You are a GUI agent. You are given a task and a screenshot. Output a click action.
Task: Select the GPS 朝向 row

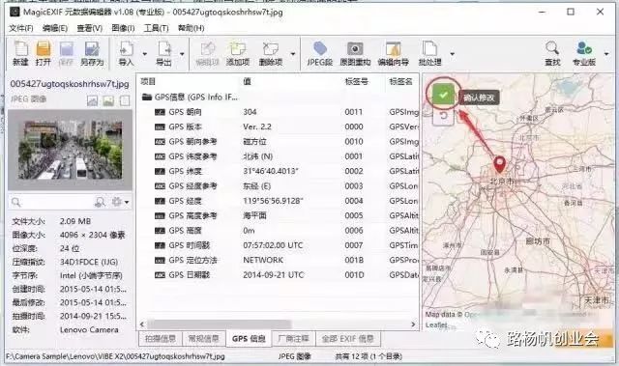tap(279, 112)
